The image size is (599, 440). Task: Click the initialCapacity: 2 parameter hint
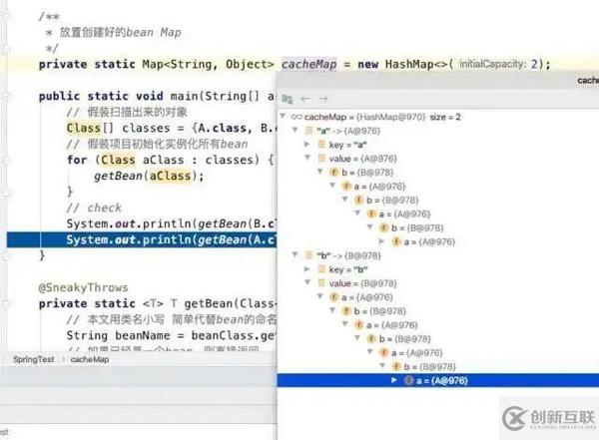(x=498, y=64)
